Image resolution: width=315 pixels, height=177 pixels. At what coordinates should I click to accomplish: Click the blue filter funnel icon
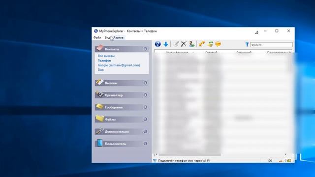tap(247, 45)
